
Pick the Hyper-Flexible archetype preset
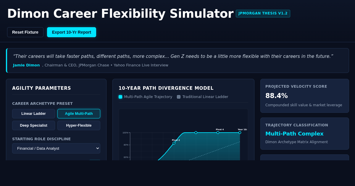(79, 125)
